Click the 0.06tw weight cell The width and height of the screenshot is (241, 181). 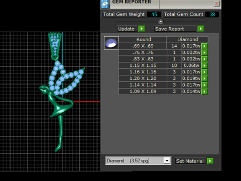(x=191, y=65)
